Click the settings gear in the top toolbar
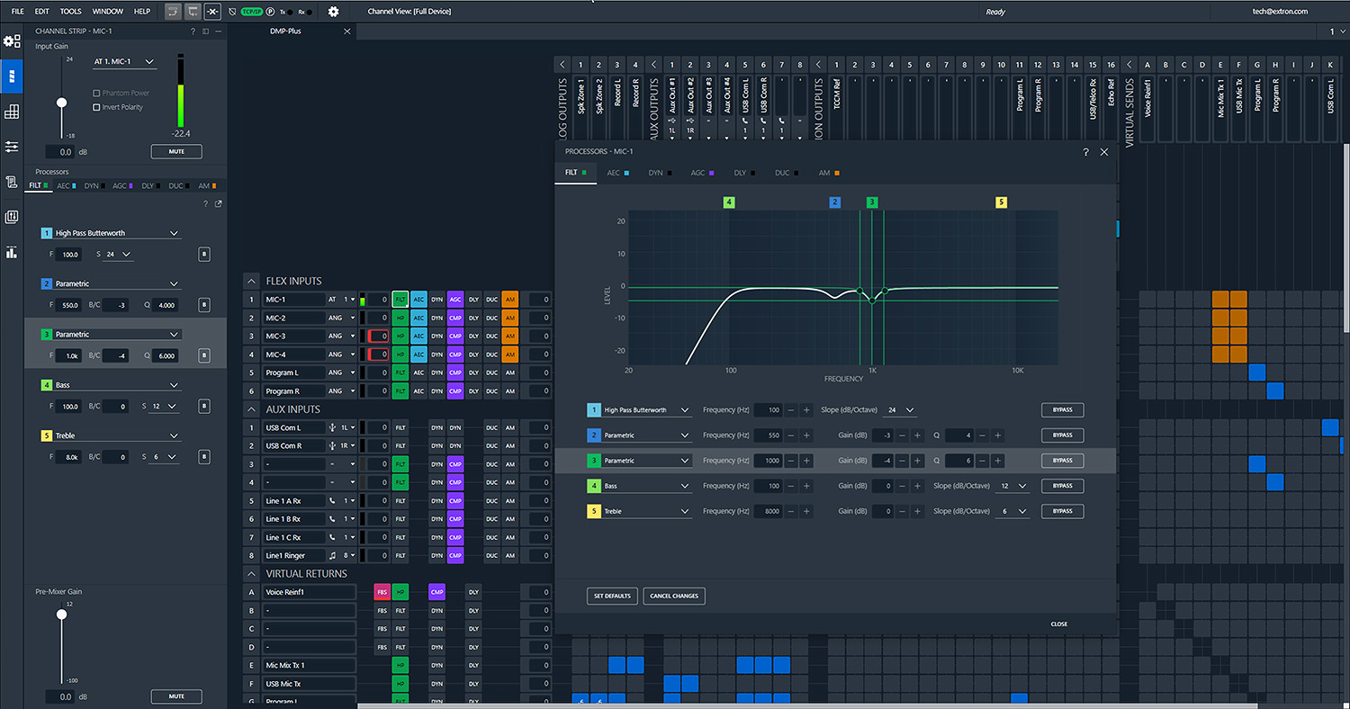Viewport: 1350px width, 709px height. point(332,12)
